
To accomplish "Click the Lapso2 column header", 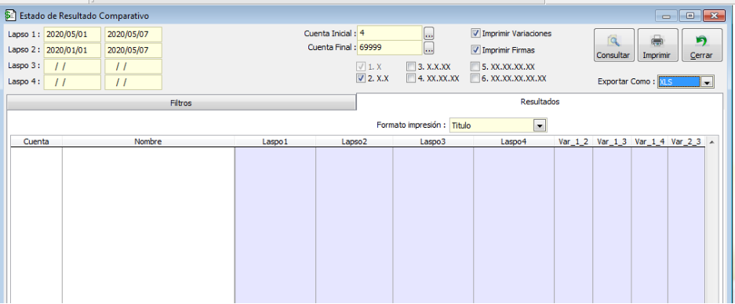I will (355, 142).
